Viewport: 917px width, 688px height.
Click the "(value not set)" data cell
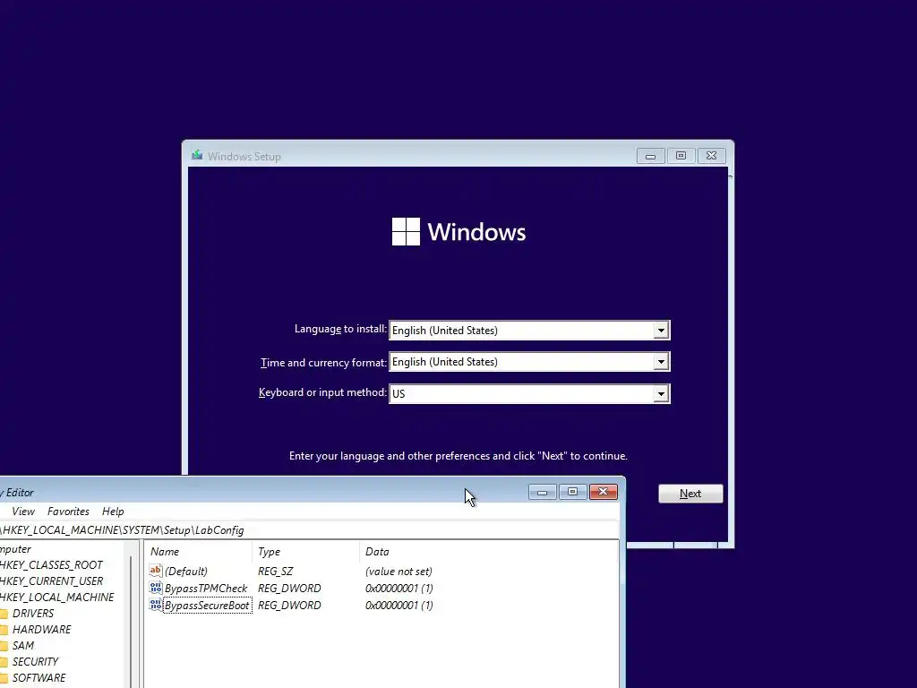click(x=399, y=571)
